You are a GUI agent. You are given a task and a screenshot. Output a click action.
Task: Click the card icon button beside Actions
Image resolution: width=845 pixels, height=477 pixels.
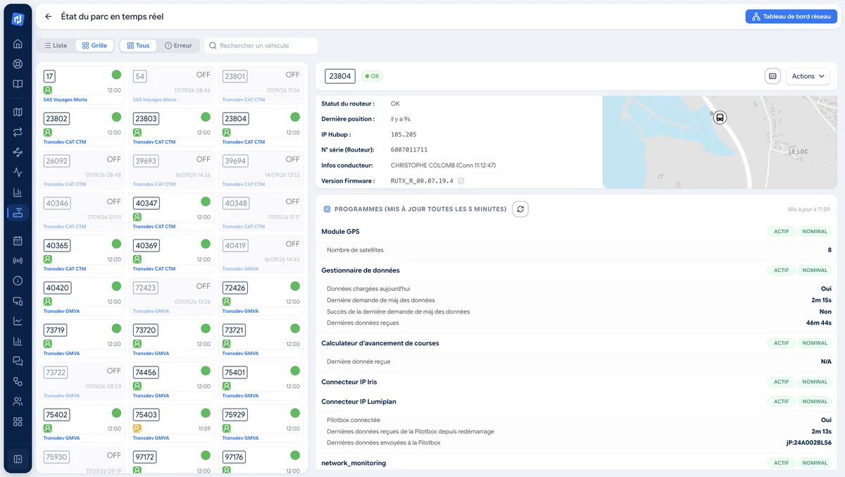click(772, 76)
